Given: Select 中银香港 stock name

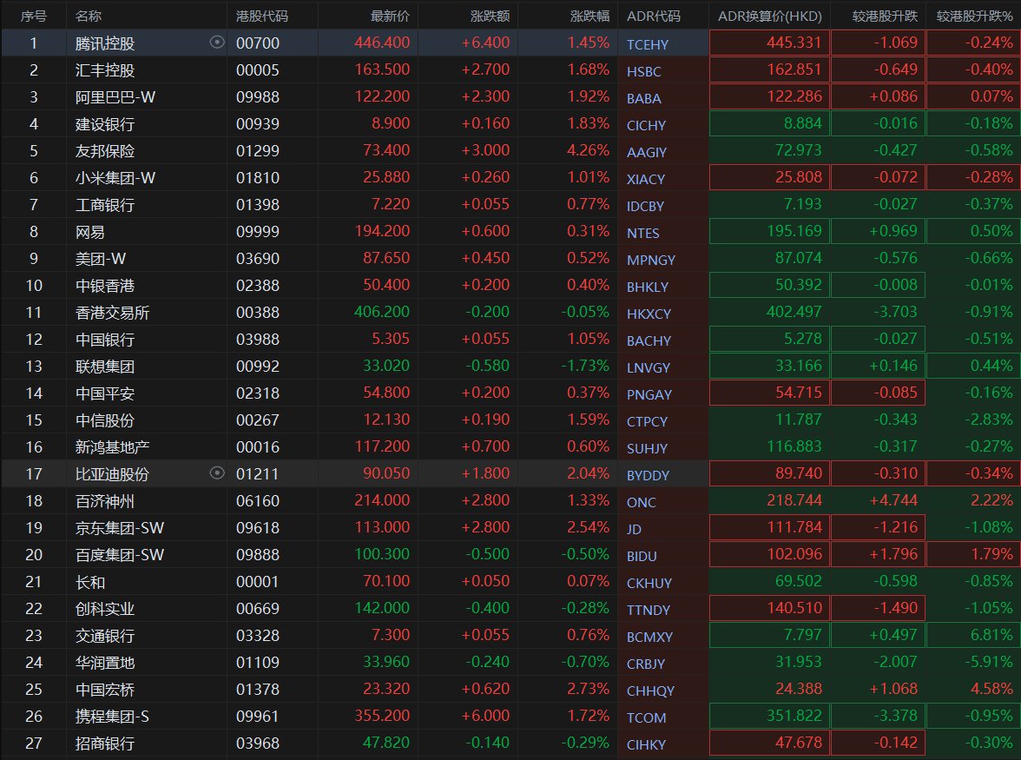Looking at the screenshot, I should 105,286.
